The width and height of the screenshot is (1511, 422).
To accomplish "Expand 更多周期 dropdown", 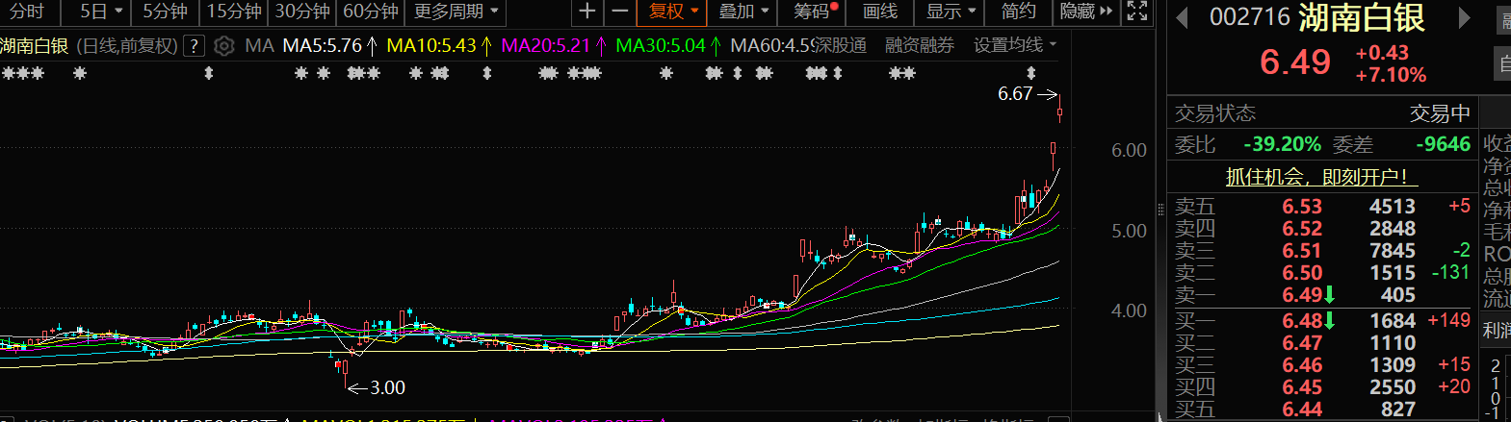I will [456, 12].
